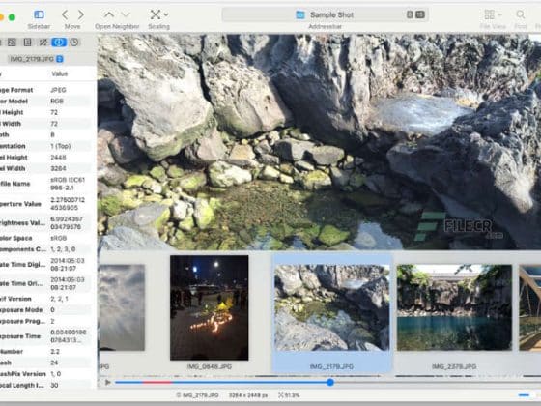Select the cloudy sky thumbnail

coord(122,307)
